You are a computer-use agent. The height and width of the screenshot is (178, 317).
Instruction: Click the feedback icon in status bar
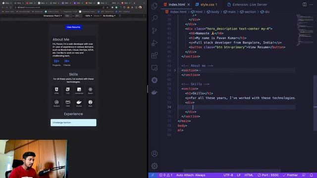pyautogui.click(x=304, y=175)
